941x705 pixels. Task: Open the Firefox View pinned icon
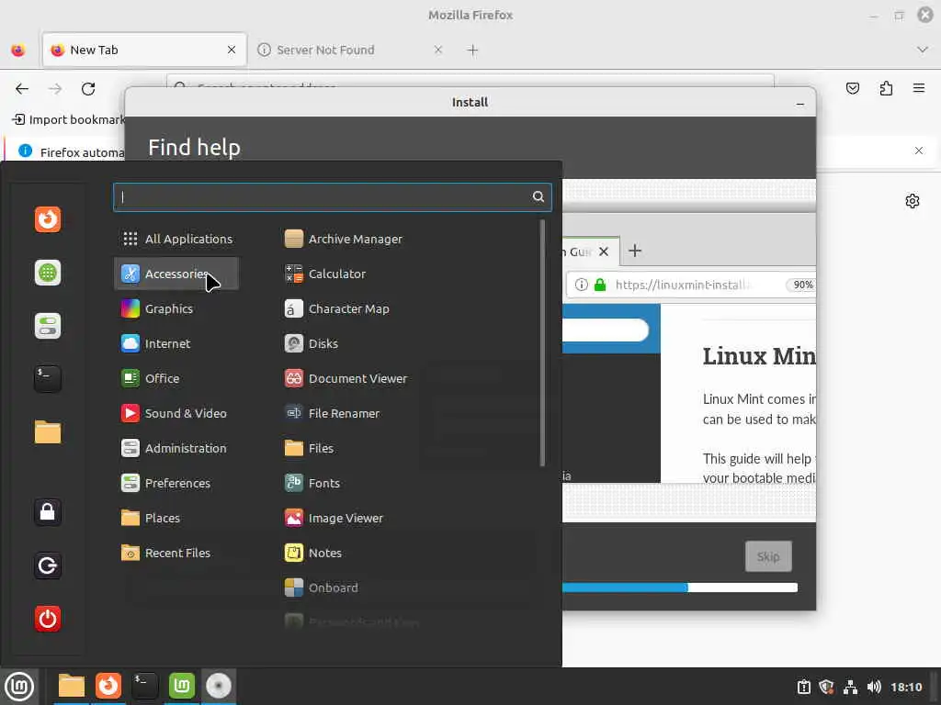[x=18, y=50]
